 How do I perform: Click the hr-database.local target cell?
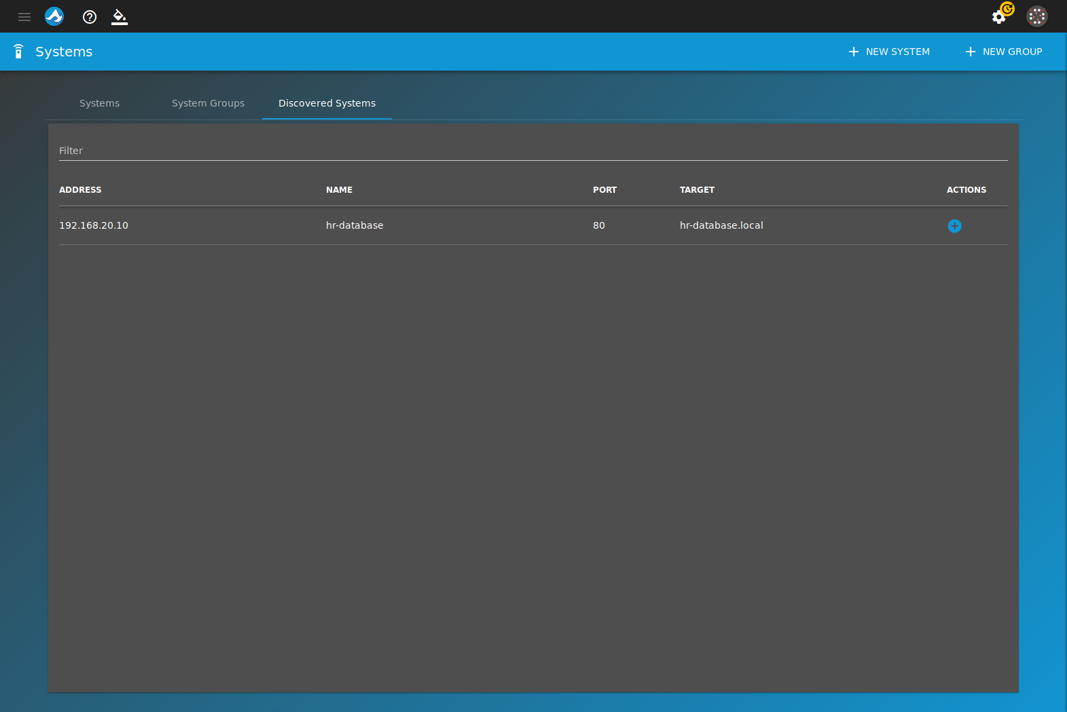click(721, 225)
